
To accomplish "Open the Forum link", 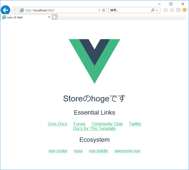I will click(x=80, y=124).
